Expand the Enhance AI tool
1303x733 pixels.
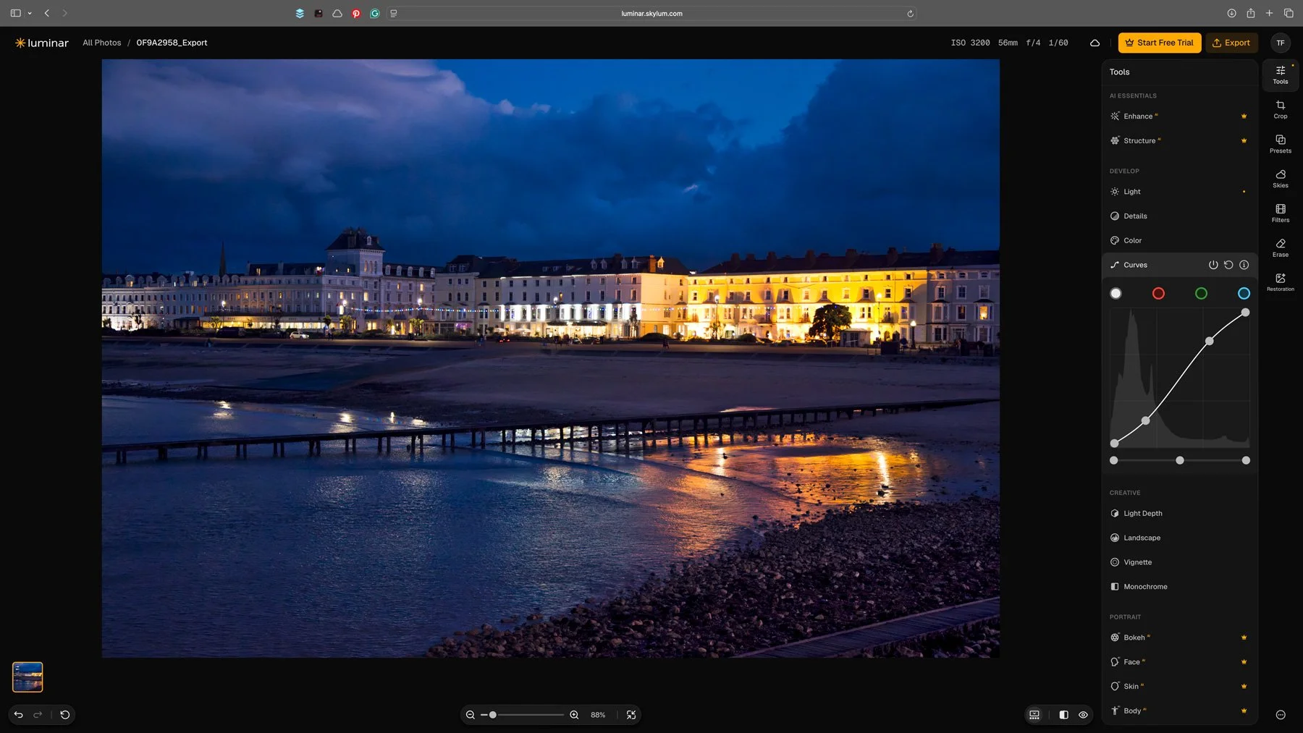pos(1179,116)
